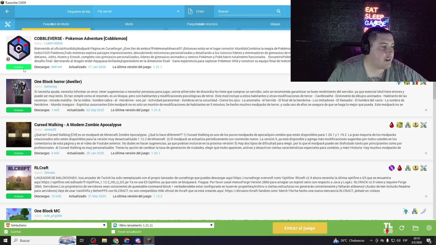436x245 pixels.
Task: Click RLCraft blood drop category icon
Action: coord(400,168)
